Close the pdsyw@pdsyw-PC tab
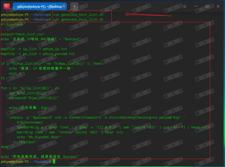Image resolution: width=225 pixels, height=167 pixels. (64, 6)
